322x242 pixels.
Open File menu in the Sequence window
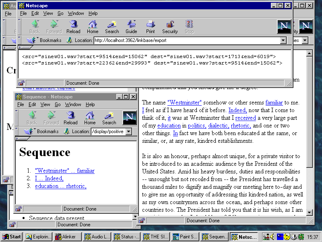point(21,104)
